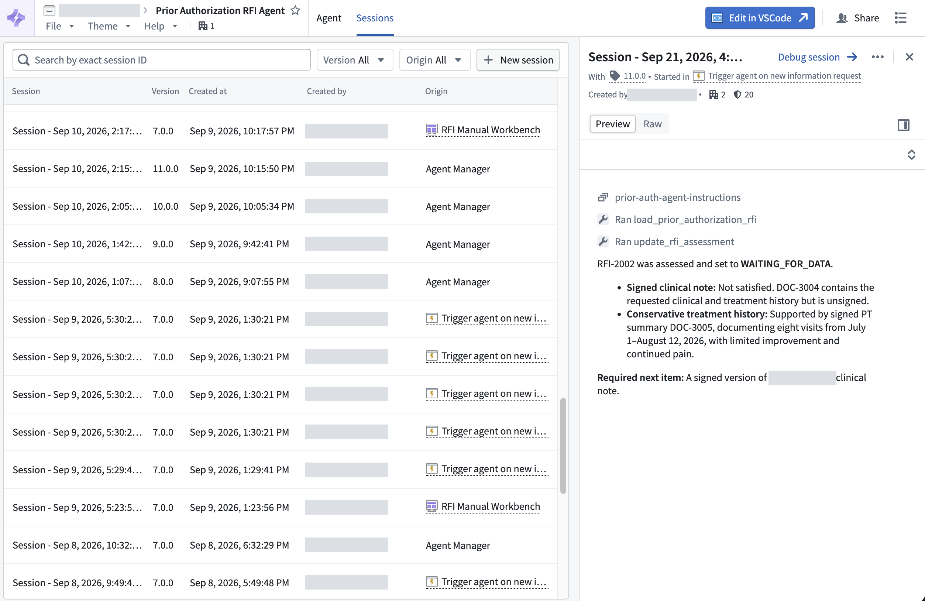Select the session created Sep 9, 2026, 10:05:34 PM
This screenshot has width=925, height=601.
click(280, 206)
